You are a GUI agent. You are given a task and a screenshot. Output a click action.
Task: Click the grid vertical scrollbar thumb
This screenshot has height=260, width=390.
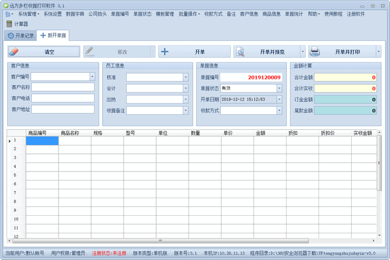[x=379, y=163]
